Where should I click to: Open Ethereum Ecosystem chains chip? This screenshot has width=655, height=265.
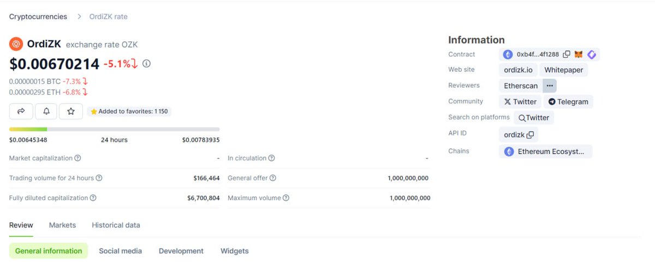click(545, 152)
